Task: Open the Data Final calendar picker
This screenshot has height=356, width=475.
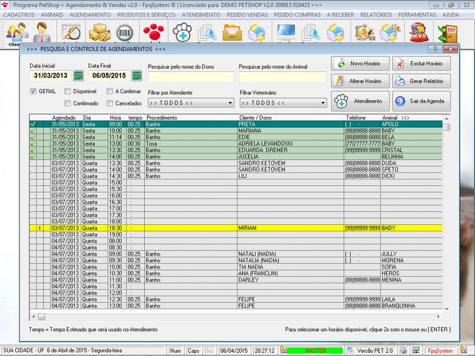Action: coord(137,76)
